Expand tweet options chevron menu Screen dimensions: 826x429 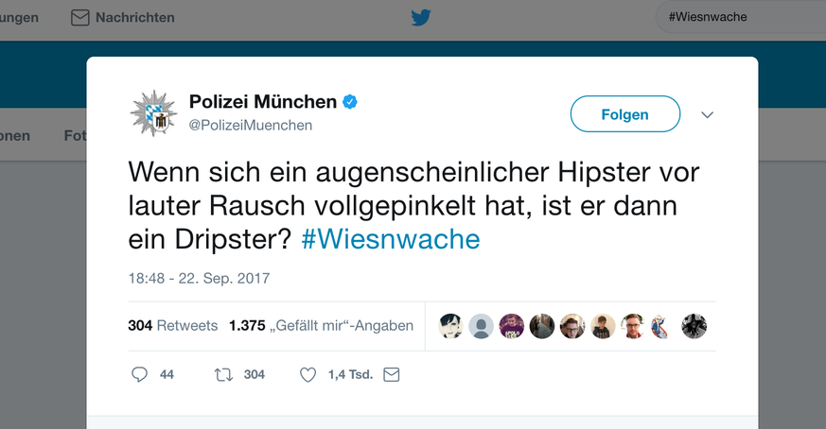[x=707, y=115]
